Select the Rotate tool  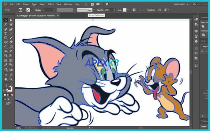(6, 47)
